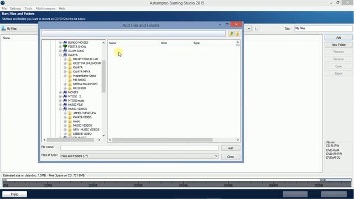Expand the MTONI 2 node

60,97
